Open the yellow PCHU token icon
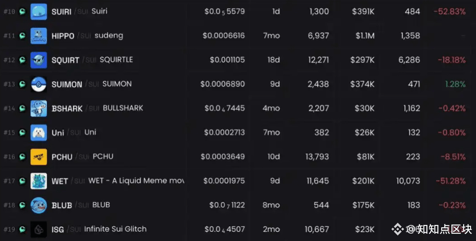The width and height of the screenshot is (476, 241). tap(38, 157)
